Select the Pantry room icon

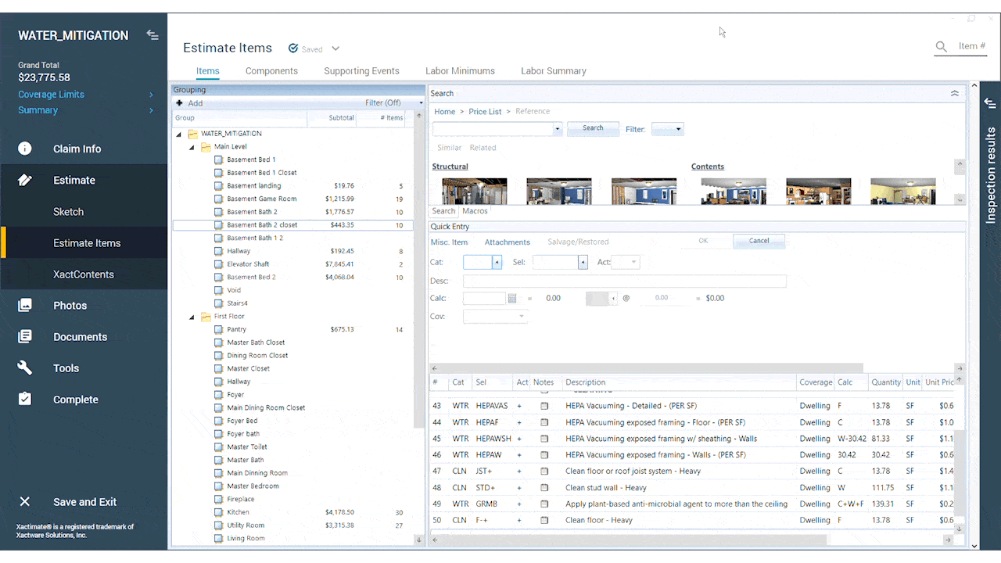pos(219,329)
